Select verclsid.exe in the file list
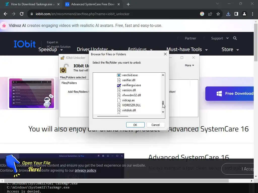 130,75
